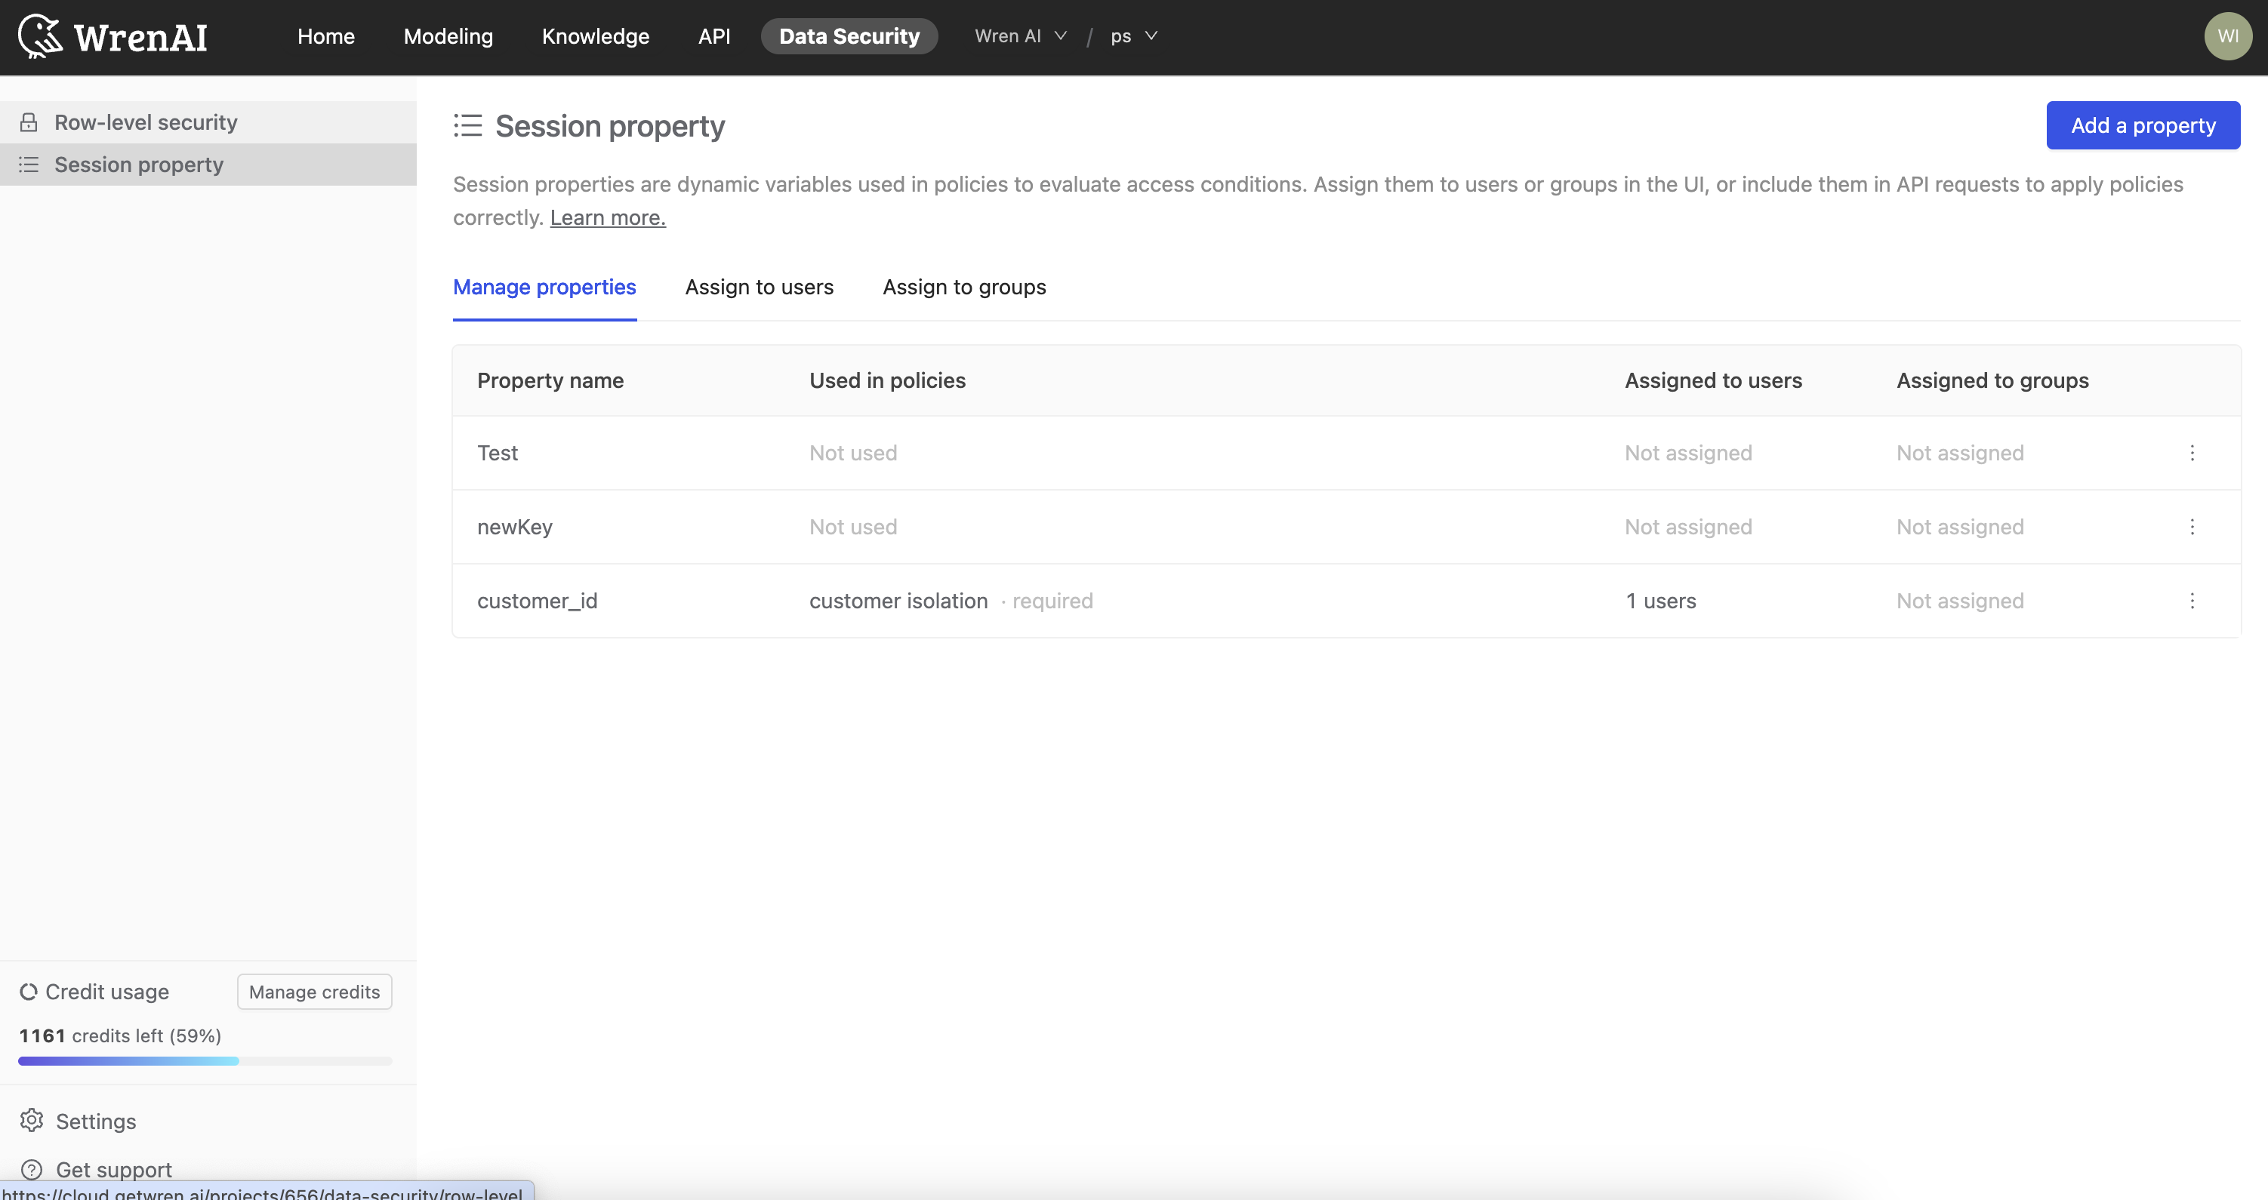Click the Assigned to groups column header

point(1992,380)
